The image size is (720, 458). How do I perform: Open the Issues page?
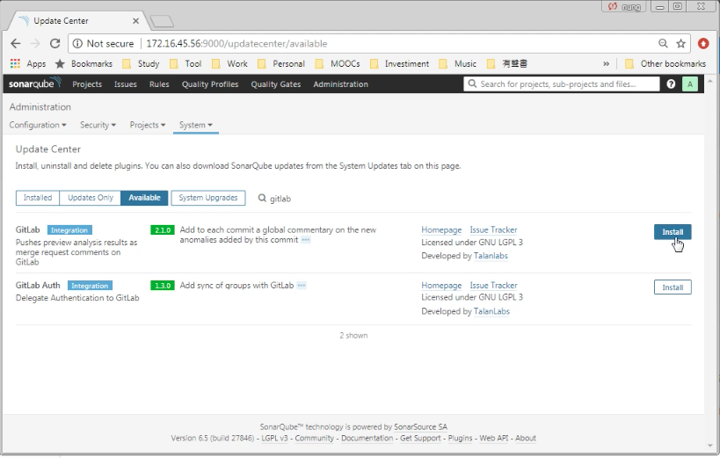coord(126,84)
